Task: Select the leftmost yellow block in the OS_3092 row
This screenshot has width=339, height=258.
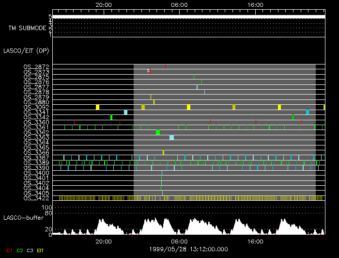Action: (x=97, y=107)
